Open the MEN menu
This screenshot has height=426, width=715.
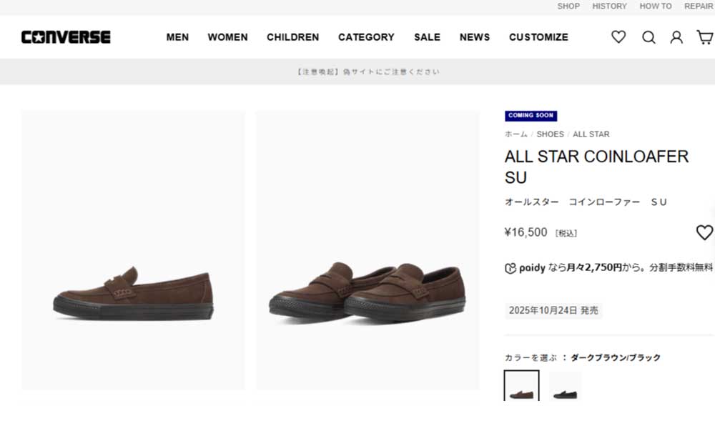pyautogui.click(x=177, y=37)
